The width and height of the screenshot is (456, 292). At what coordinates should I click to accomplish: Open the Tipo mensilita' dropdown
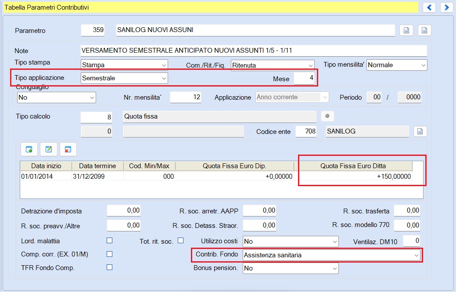coord(397,65)
